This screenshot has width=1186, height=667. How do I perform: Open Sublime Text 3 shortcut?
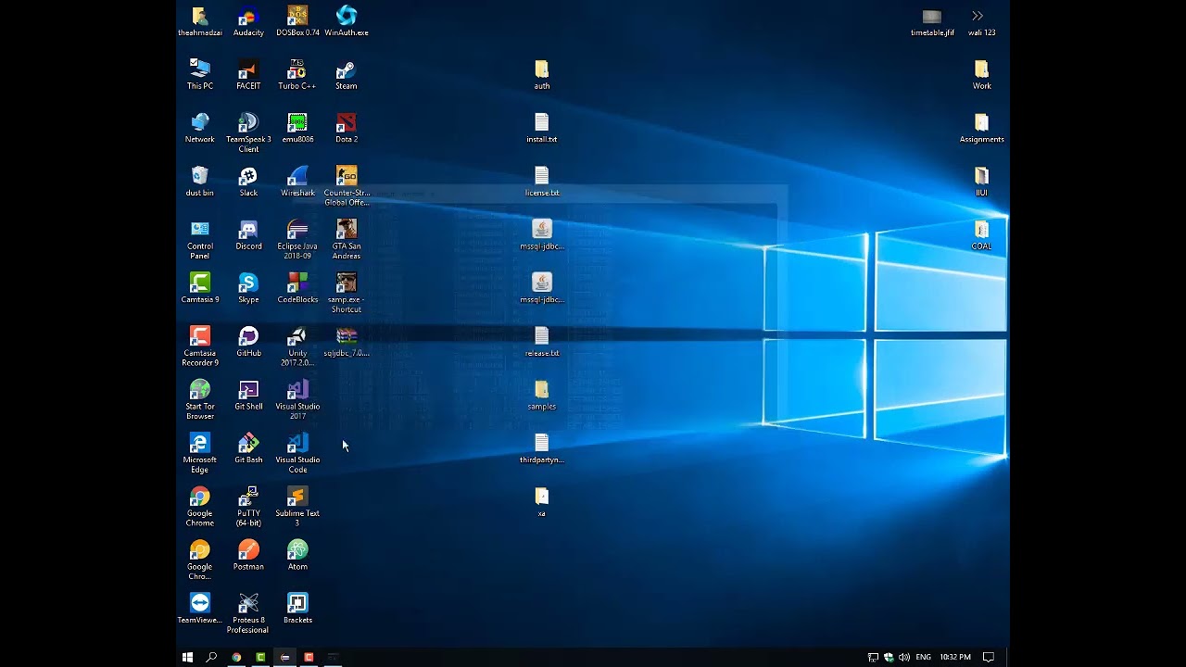[297, 507]
